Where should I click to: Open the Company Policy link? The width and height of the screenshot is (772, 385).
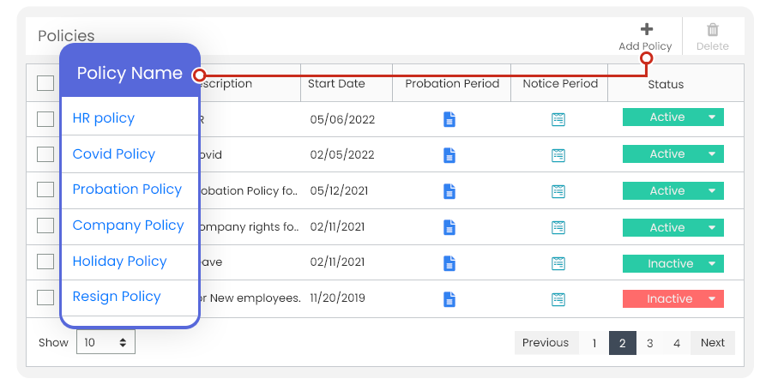click(x=128, y=226)
